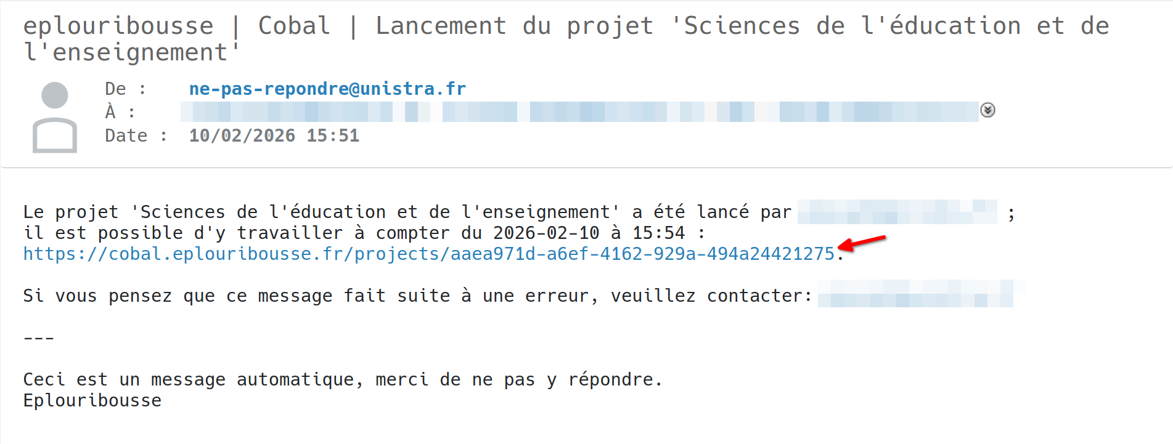This screenshot has height=444, width=1173.
Task: Click the red arrow annotation
Action: coord(863,243)
